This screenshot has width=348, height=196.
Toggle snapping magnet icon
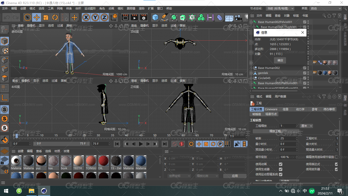pos(5,140)
